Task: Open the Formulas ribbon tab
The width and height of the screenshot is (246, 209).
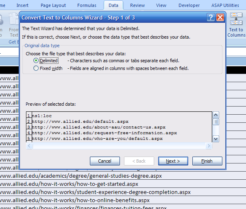Action: [x=87, y=5]
